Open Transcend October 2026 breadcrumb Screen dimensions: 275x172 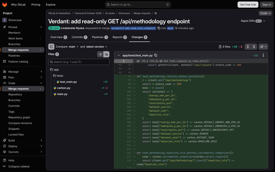pos(88,13)
